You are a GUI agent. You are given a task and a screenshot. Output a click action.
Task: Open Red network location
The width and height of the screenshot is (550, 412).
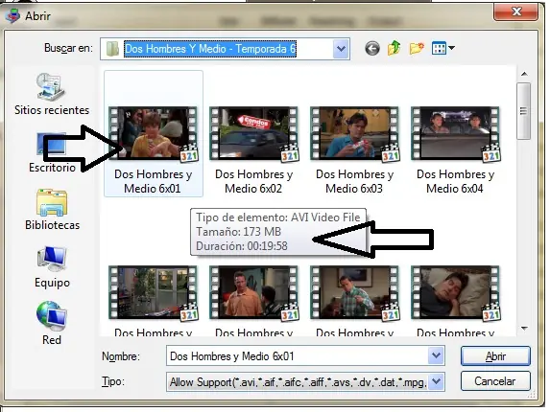[52, 324]
